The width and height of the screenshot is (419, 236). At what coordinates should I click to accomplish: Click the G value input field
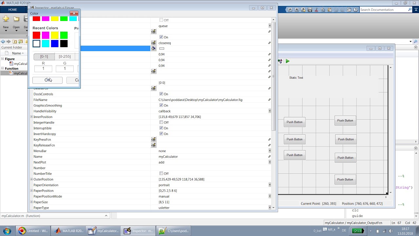[x=65, y=69]
